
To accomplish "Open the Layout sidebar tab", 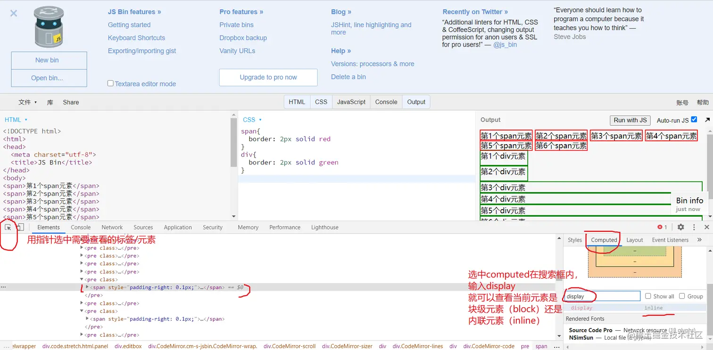I will [x=635, y=240].
